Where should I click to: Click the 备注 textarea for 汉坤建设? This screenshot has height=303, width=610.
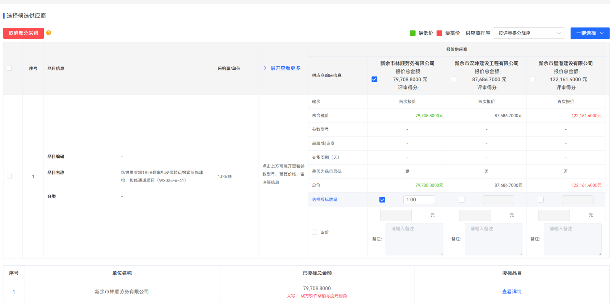[494, 239]
